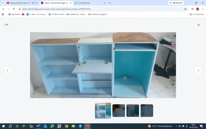This screenshot has height=129, width=206.
Task: Open the media control icon in toolbar
Action: point(192,9)
